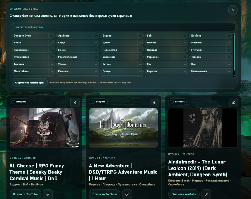Edit the A New Adventure card with the pencil icon
This screenshot has width=251, height=199.
(x=154, y=102)
